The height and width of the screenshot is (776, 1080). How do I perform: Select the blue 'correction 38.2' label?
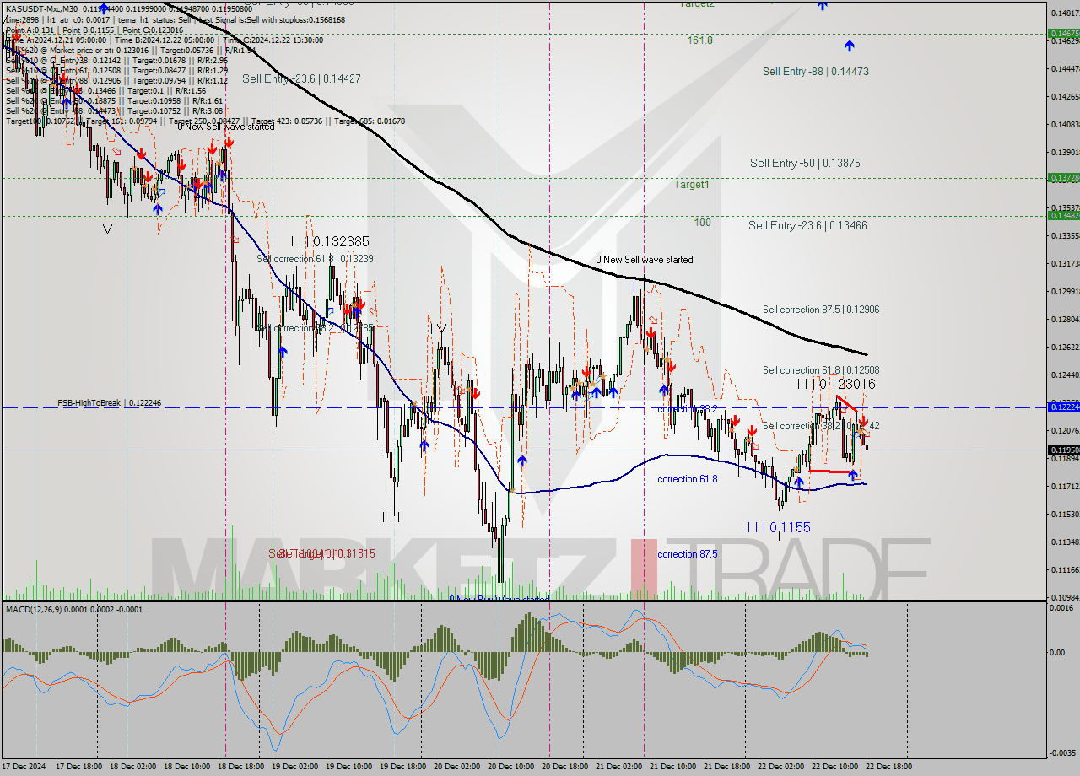click(x=688, y=409)
